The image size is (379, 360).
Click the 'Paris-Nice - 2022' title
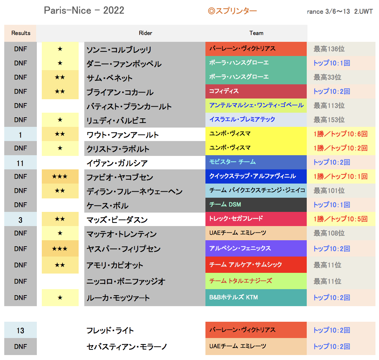[84, 10]
